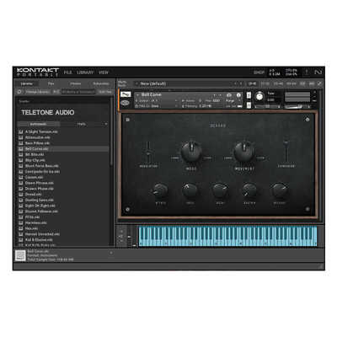Click the Instr Nav button
This screenshot has width=337, height=337.
105,92
